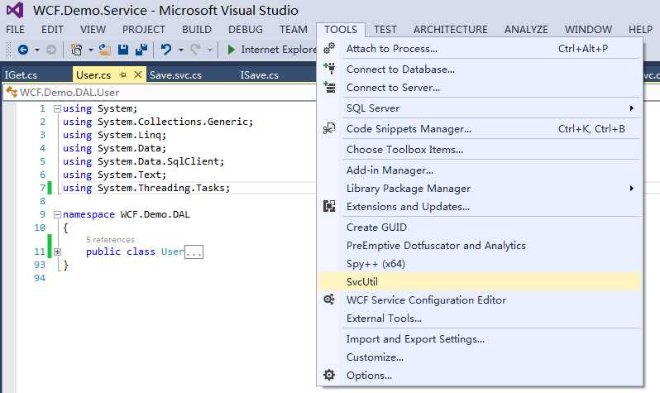The height and width of the screenshot is (393, 660).
Task: Click the Save icon in toolbar
Action: click(x=122, y=50)
